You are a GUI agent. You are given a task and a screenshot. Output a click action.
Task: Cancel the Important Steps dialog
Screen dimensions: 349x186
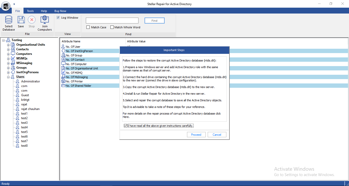[x=217, y=134]
